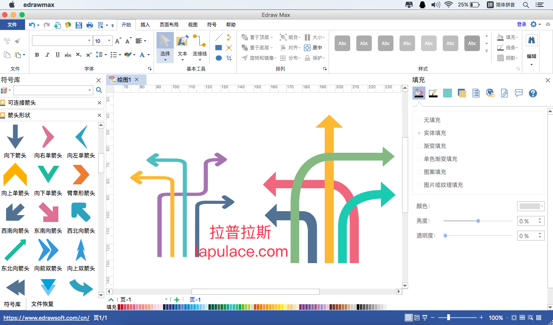Select the ellipse shape tool
The width and height of the screenshot is (553, 325).
(x=219, y=58)
